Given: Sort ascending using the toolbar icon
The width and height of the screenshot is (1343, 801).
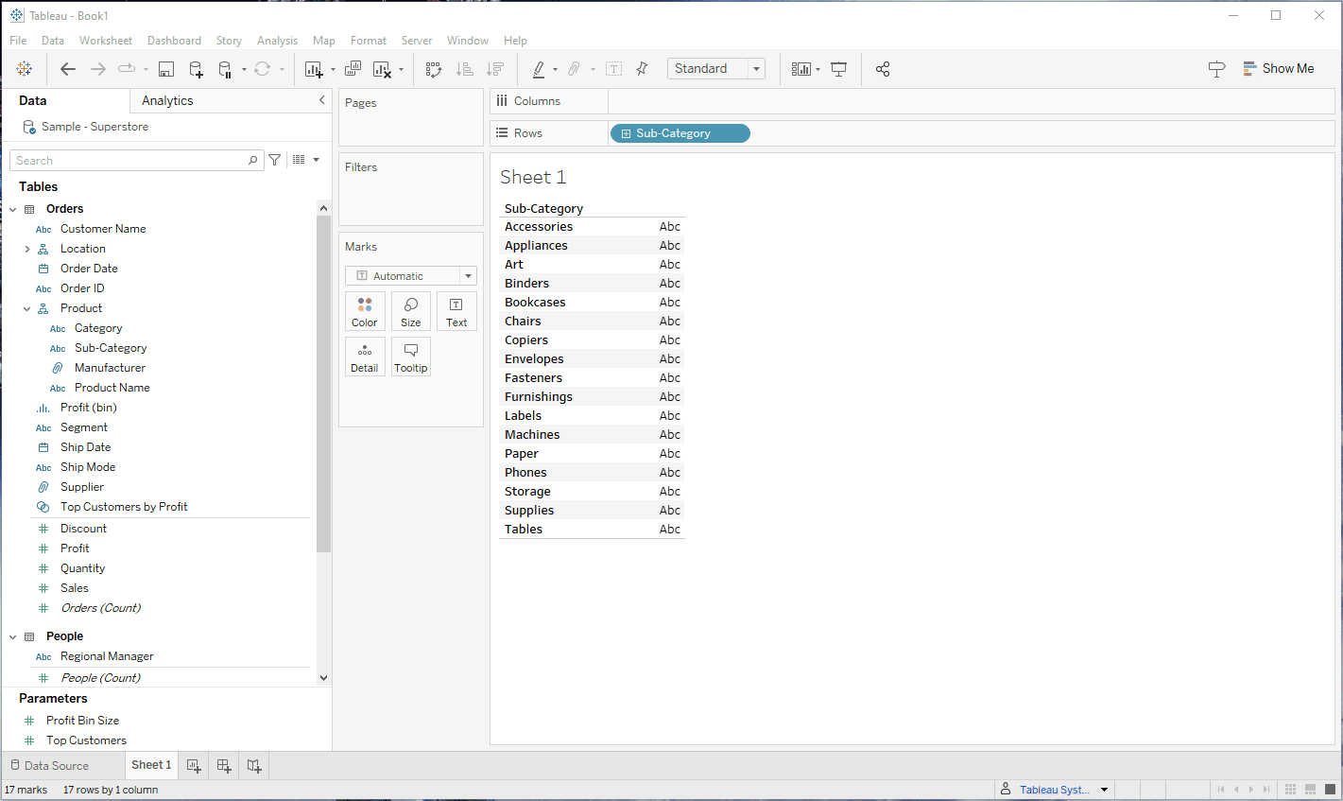Looking at the screenshot, I should tap(464, 69).
